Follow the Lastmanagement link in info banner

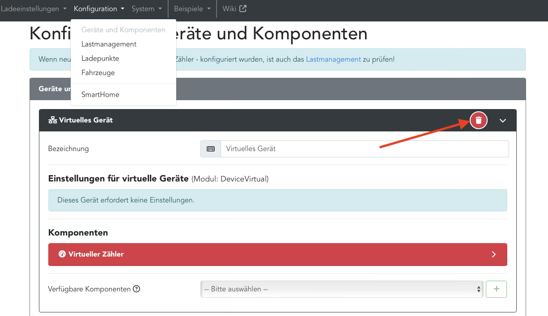333,59
